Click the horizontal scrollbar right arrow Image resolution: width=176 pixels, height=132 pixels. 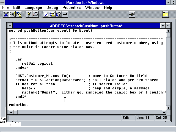coord(164,112)
